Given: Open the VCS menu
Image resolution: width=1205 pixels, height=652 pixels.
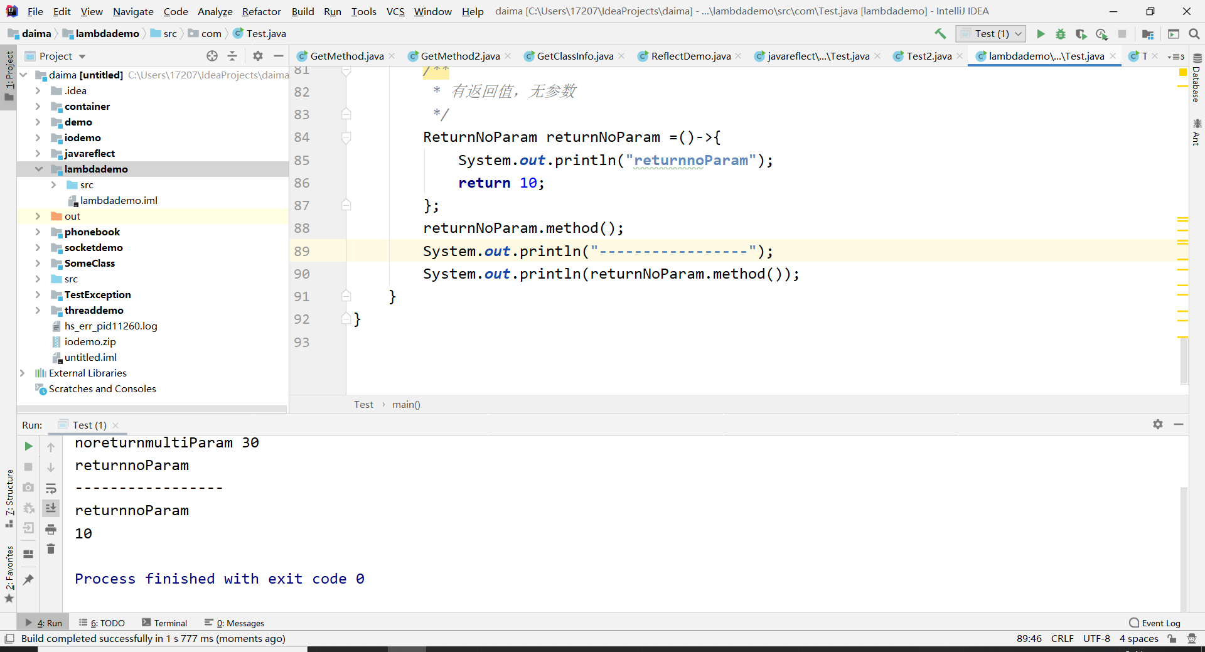Looking at the screenshot, I should pyautogui.click(x=395, y=11).
